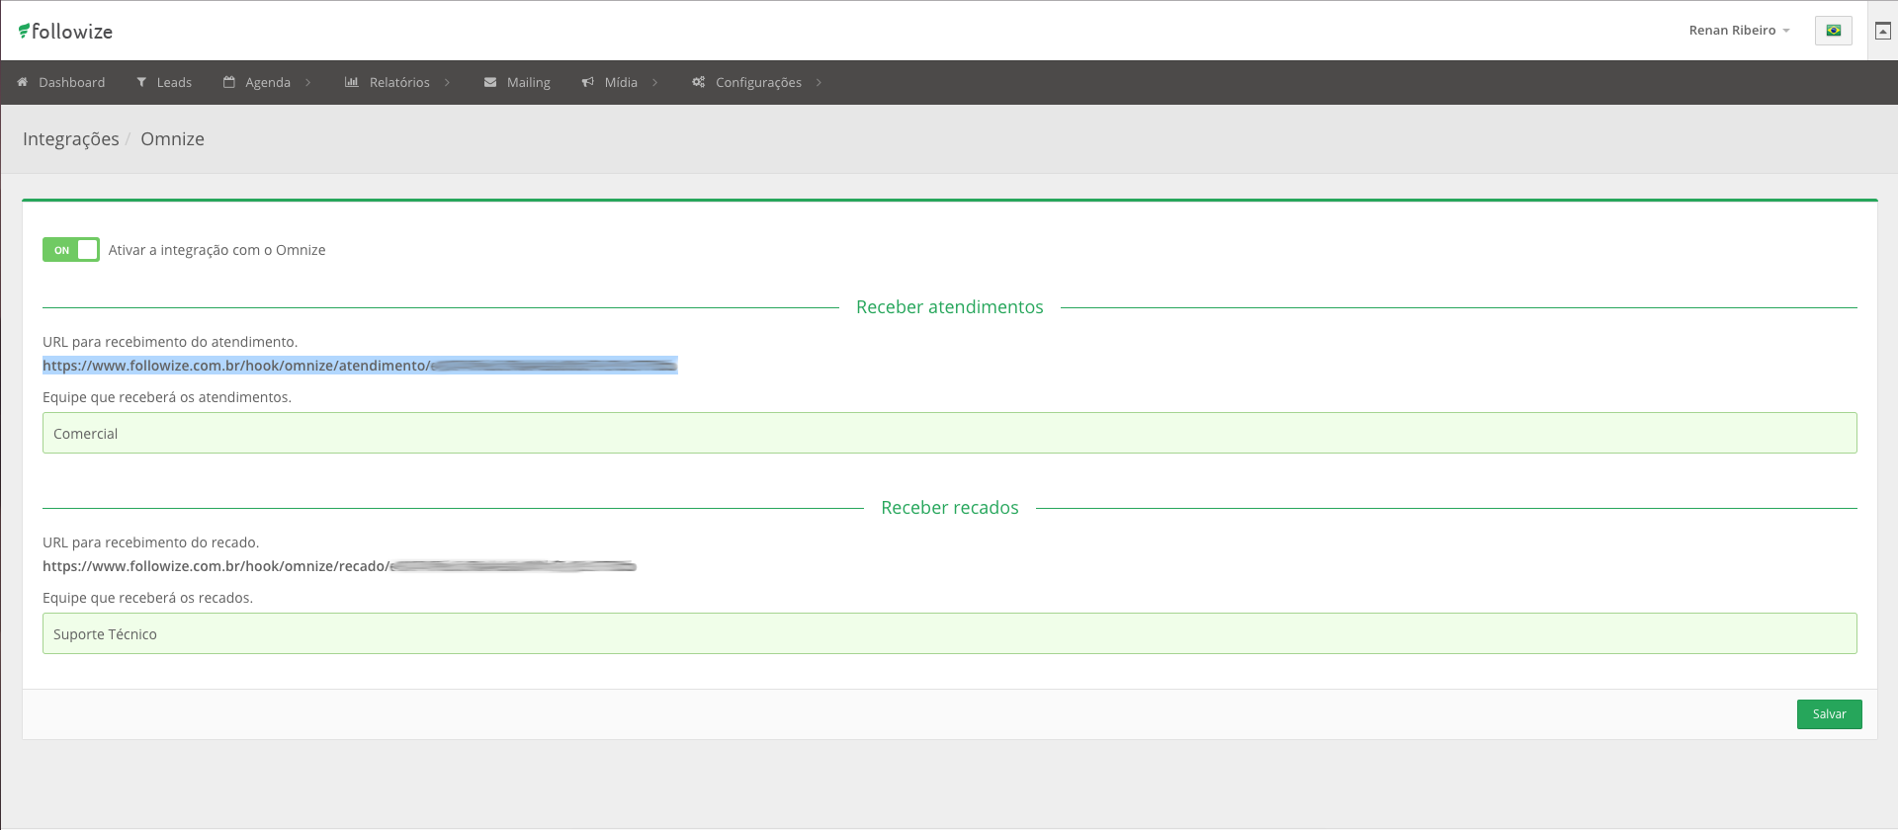The height and width of the screenshot is (830, 1898).
Task: Click the Agenda calendar icon
Action: point(229,82)
